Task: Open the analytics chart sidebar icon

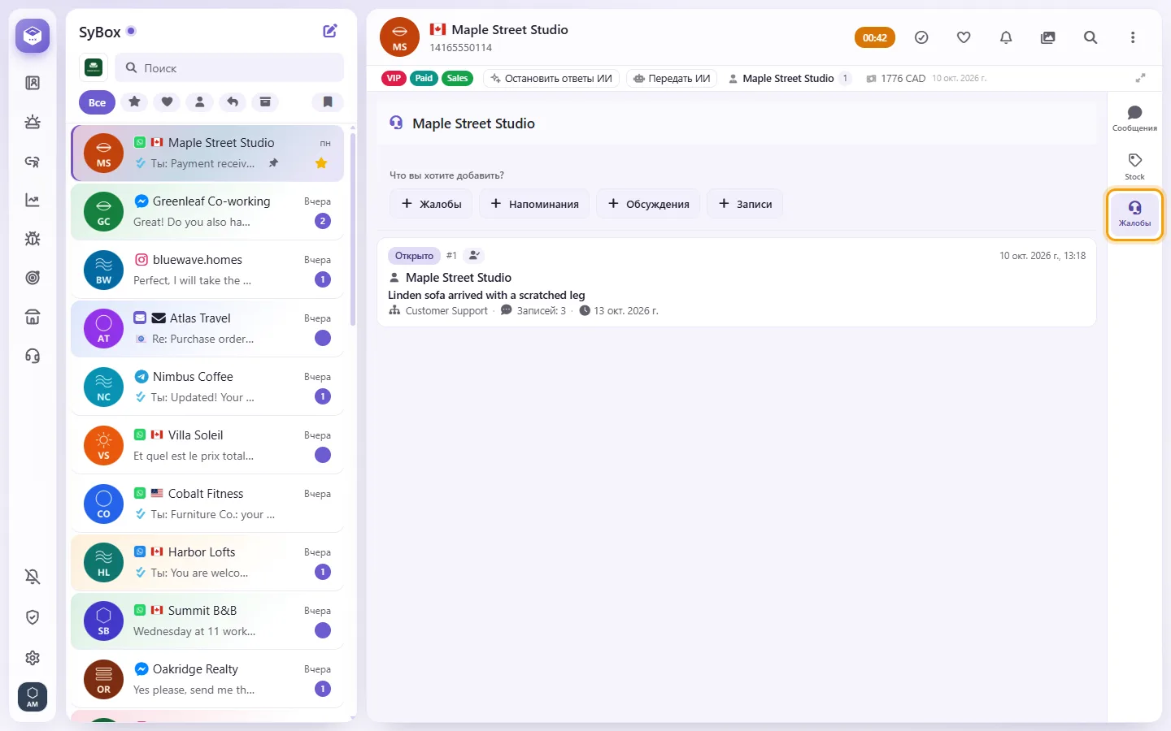Action: (33, 200)
